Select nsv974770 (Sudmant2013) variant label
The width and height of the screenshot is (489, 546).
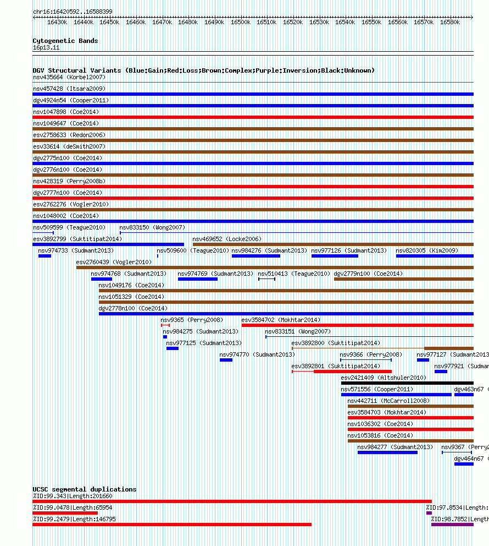(x=257, y=354)
